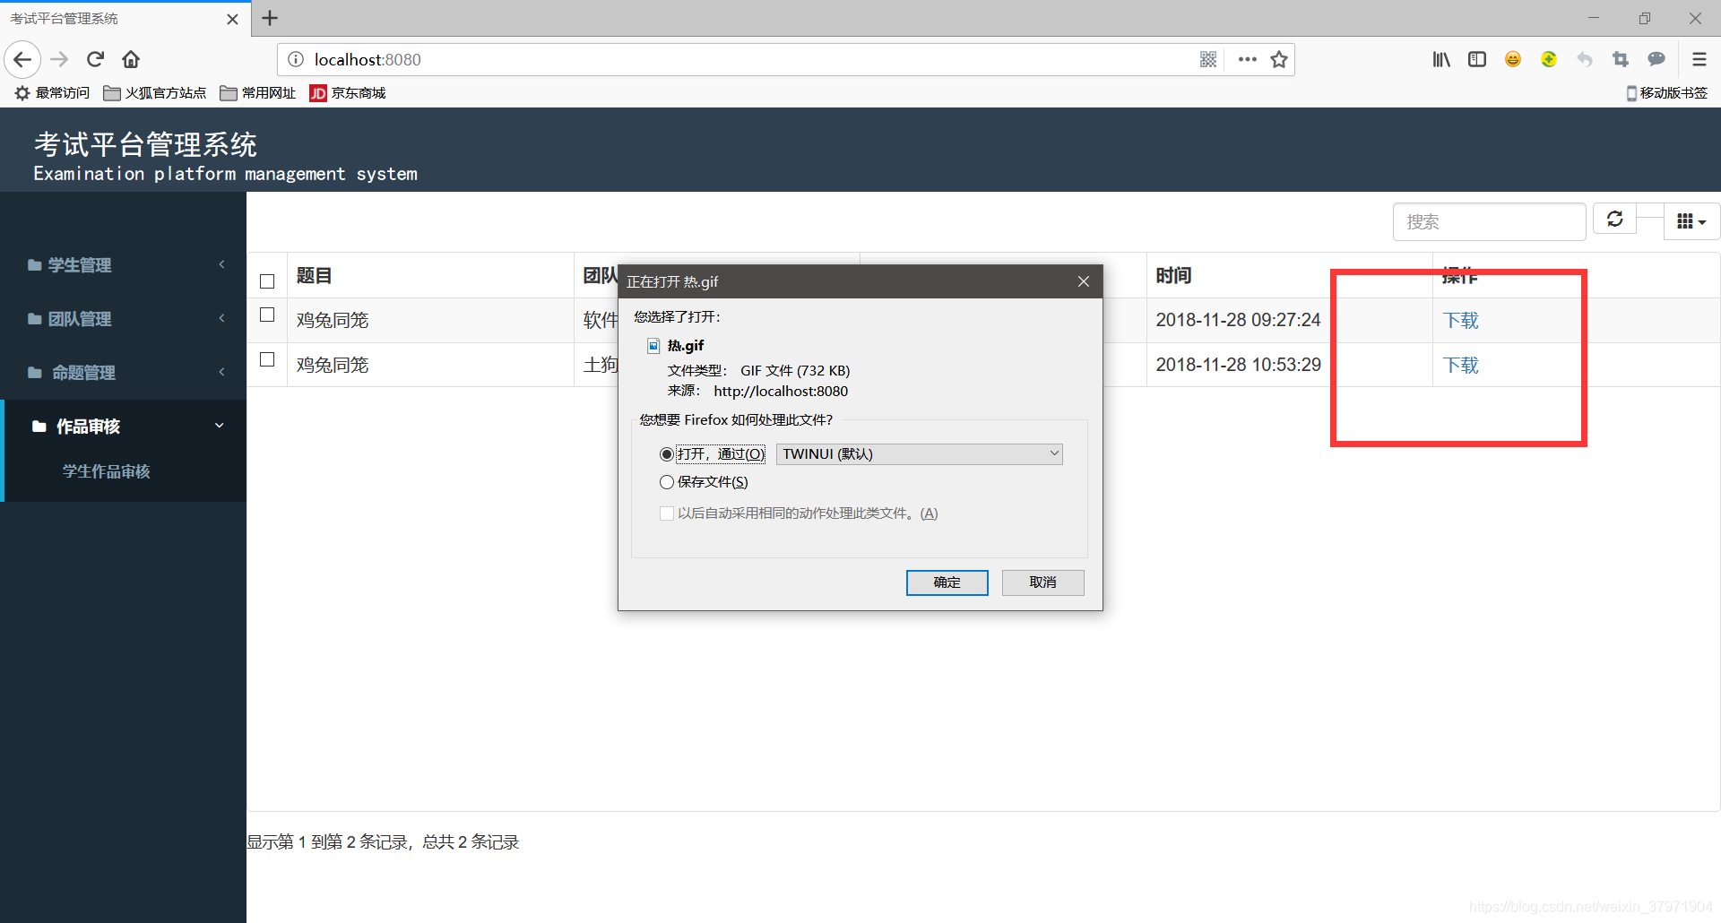The width and height of the screenshot is (1721, 923).
Task: Open the 最常访问 bookmarks menu
Action: [52, 93]
